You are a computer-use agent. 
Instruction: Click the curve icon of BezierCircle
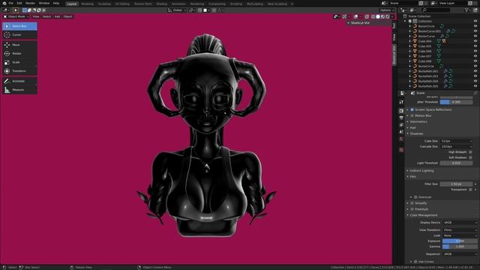tap(415, 26)
